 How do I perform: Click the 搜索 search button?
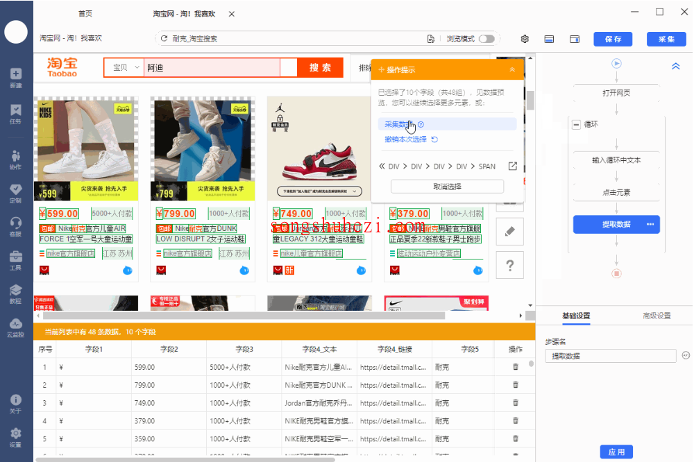point(320,68)
